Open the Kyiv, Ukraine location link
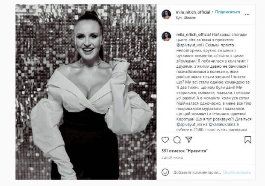This screenshot has height=186, width=265. [x=185, y=18]
